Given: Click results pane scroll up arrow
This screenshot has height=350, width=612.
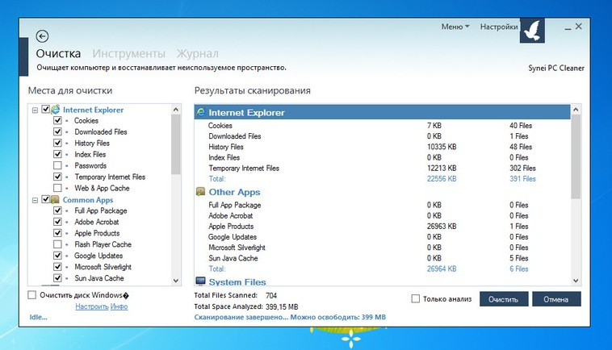Looking at the screenshot, I should pos(576,110).
